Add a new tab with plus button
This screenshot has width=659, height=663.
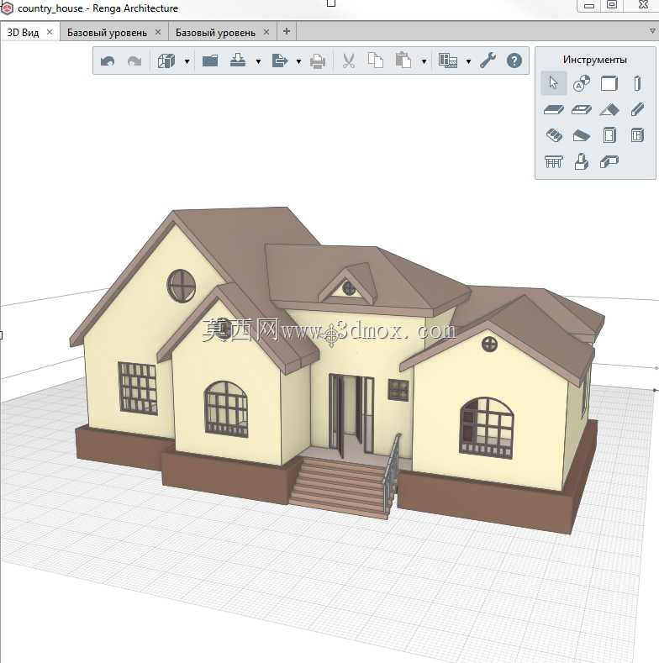[x=287, y=31]
